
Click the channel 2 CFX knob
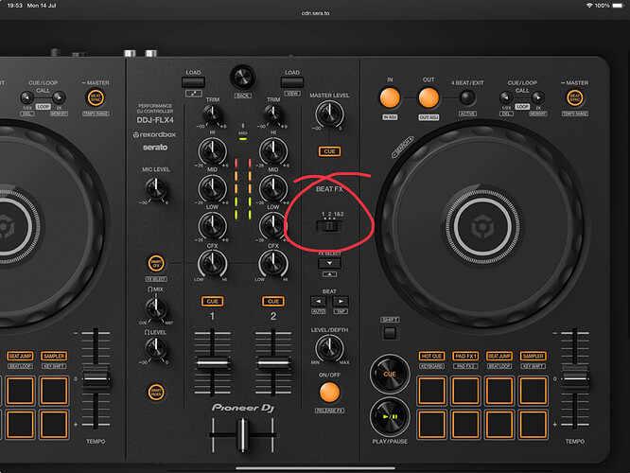273,263
